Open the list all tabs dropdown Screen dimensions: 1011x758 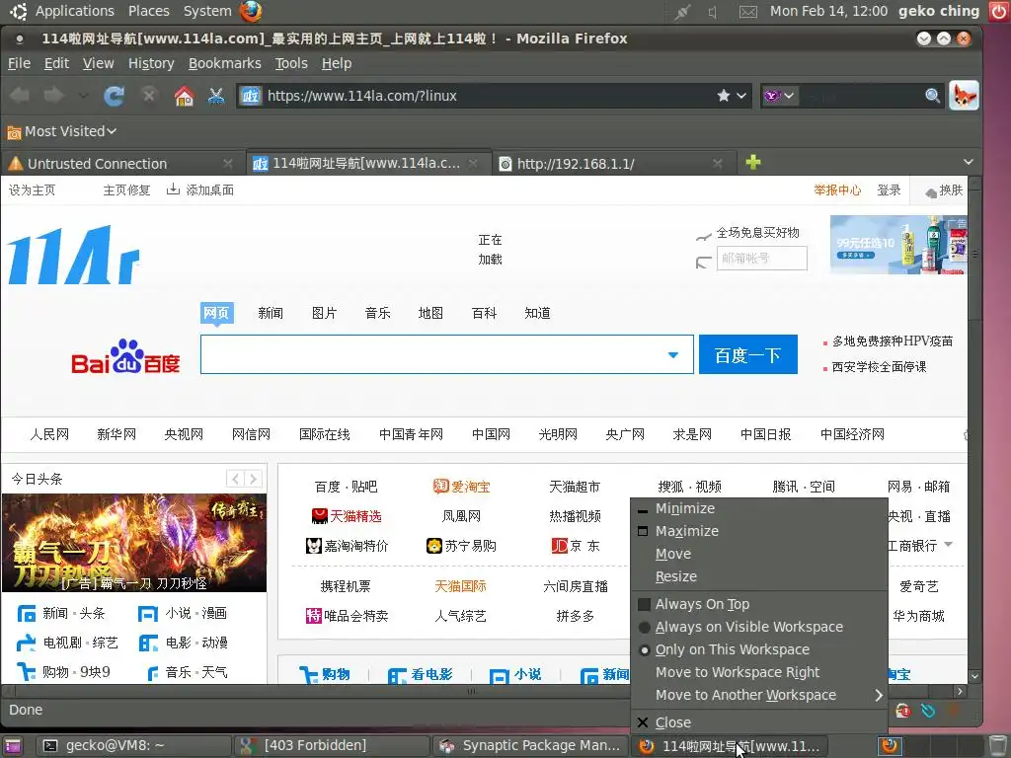968,162
